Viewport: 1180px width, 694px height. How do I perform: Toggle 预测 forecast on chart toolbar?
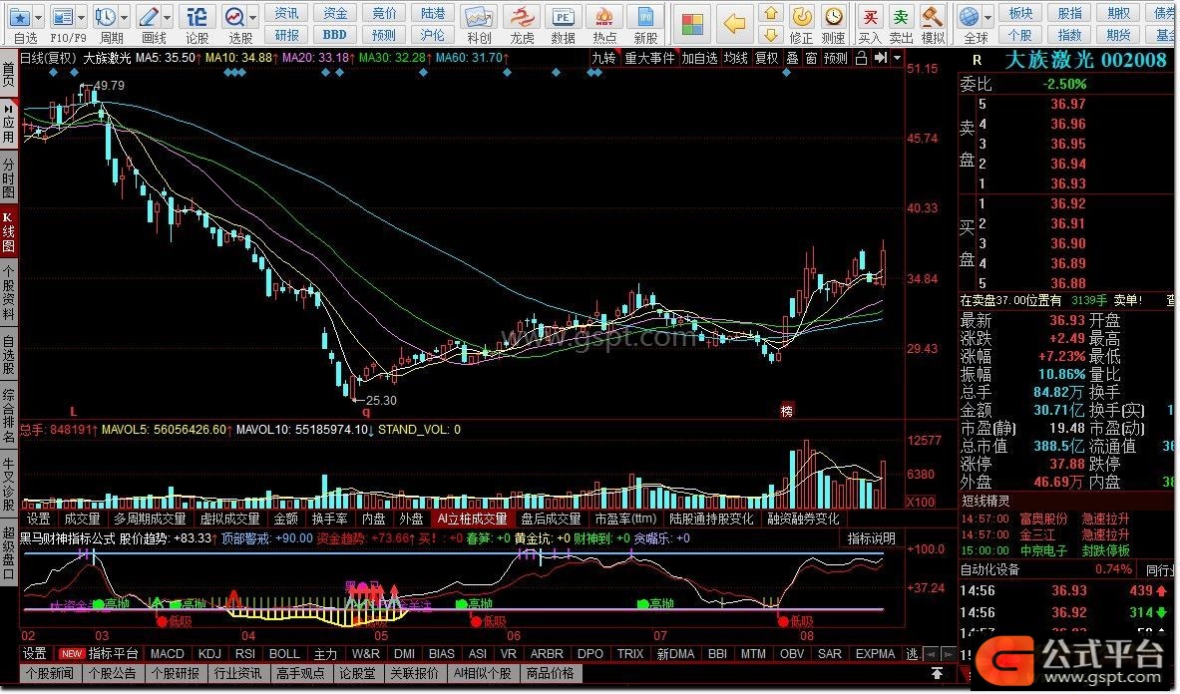pyautogui.click(x=835, y=58)
